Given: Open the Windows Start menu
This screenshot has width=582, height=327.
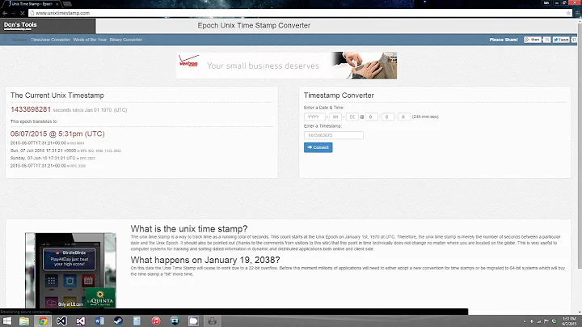Looking at the screenshot, I should 6,321.
